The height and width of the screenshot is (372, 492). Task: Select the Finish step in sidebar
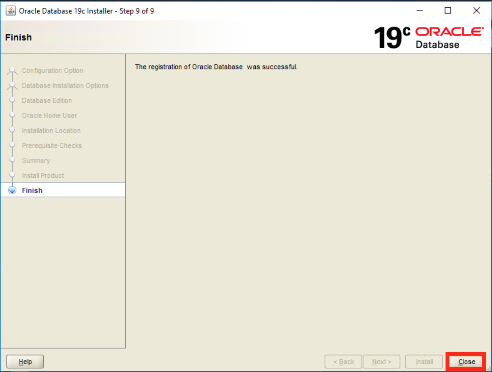(63, 190)
